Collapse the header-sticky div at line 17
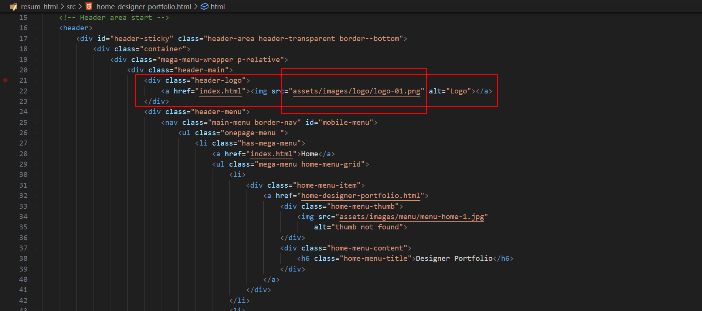 [36, 39]
